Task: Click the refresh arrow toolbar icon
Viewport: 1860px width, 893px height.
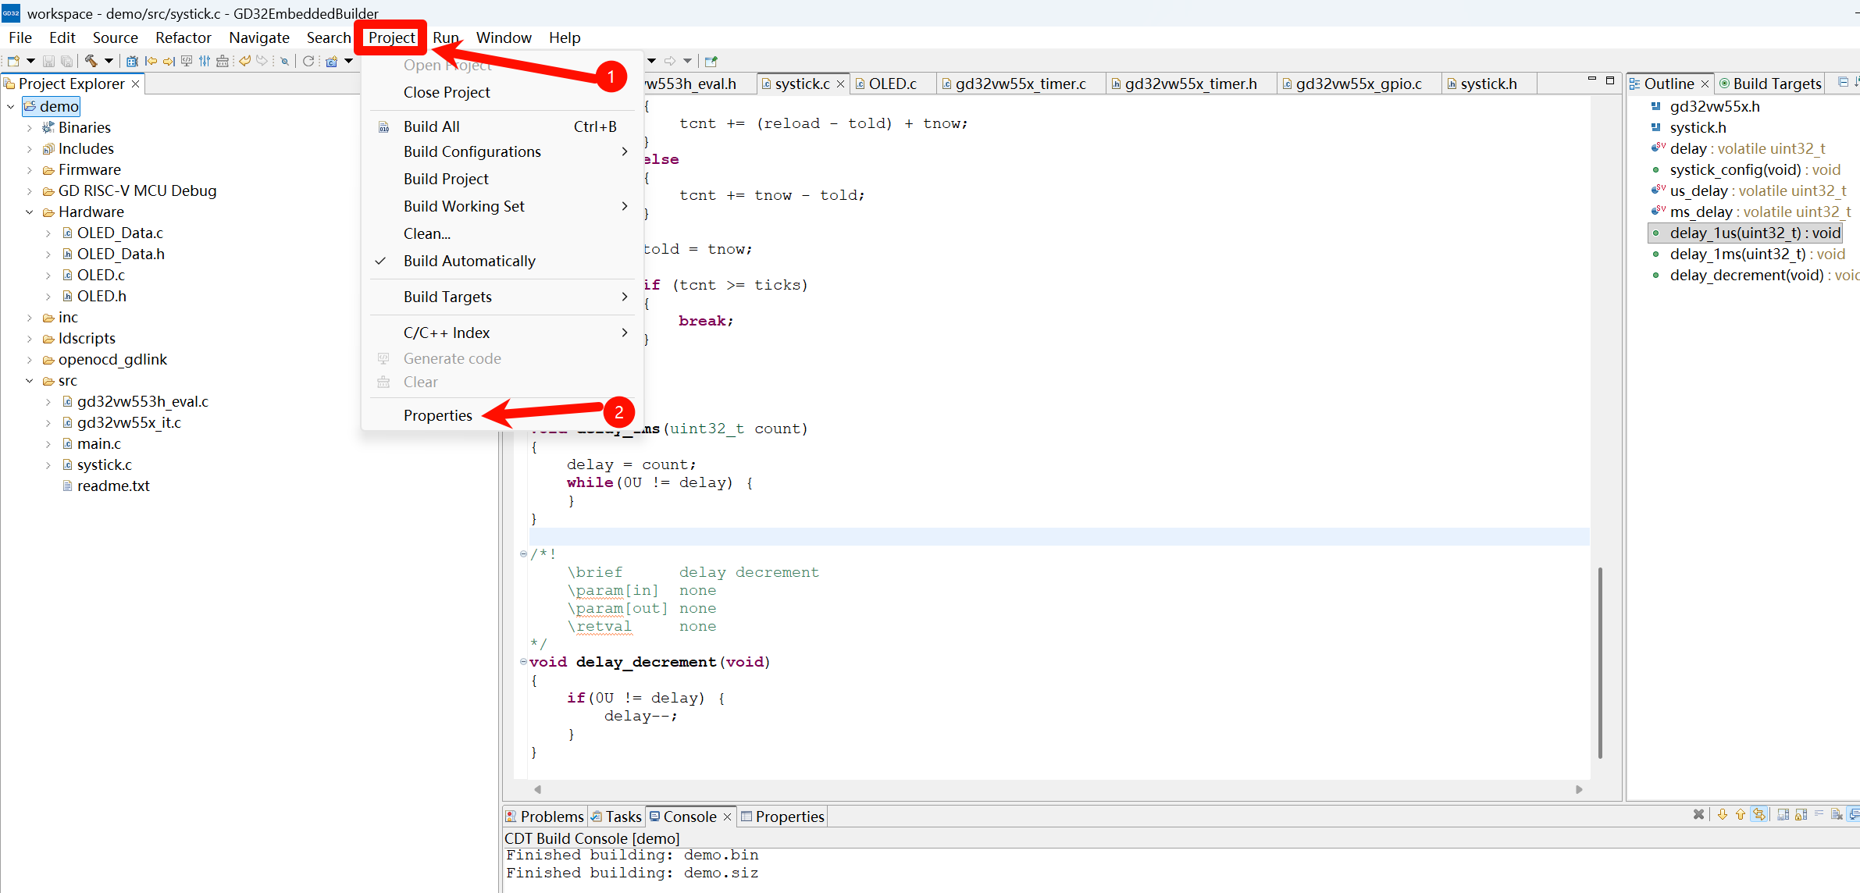Action: 308,61
